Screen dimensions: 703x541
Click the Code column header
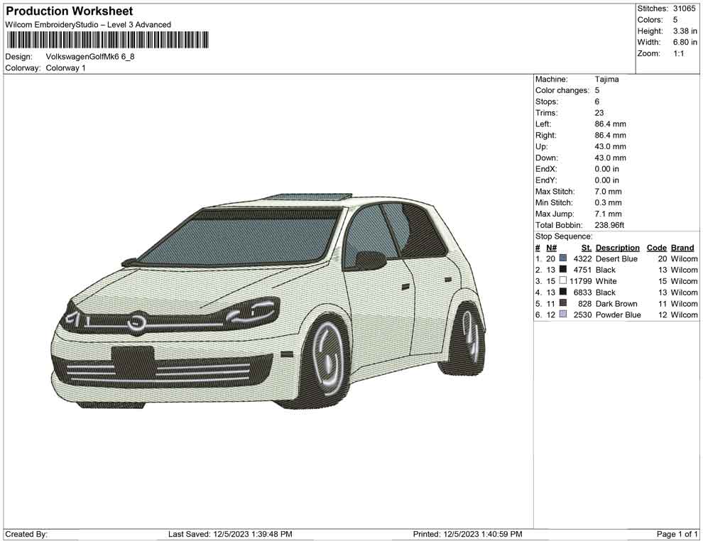click(657, 247)
